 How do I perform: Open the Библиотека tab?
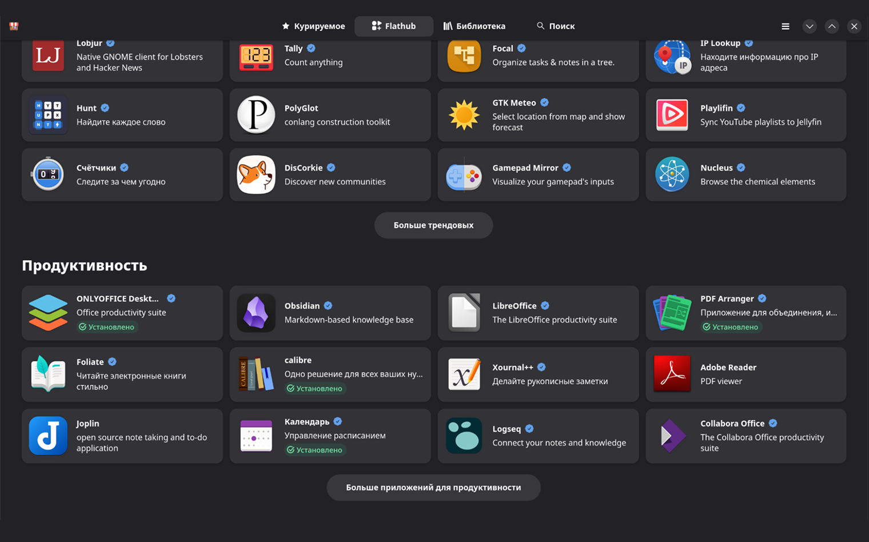(x=475, y=26)
